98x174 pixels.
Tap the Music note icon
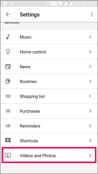coord(8,37)
